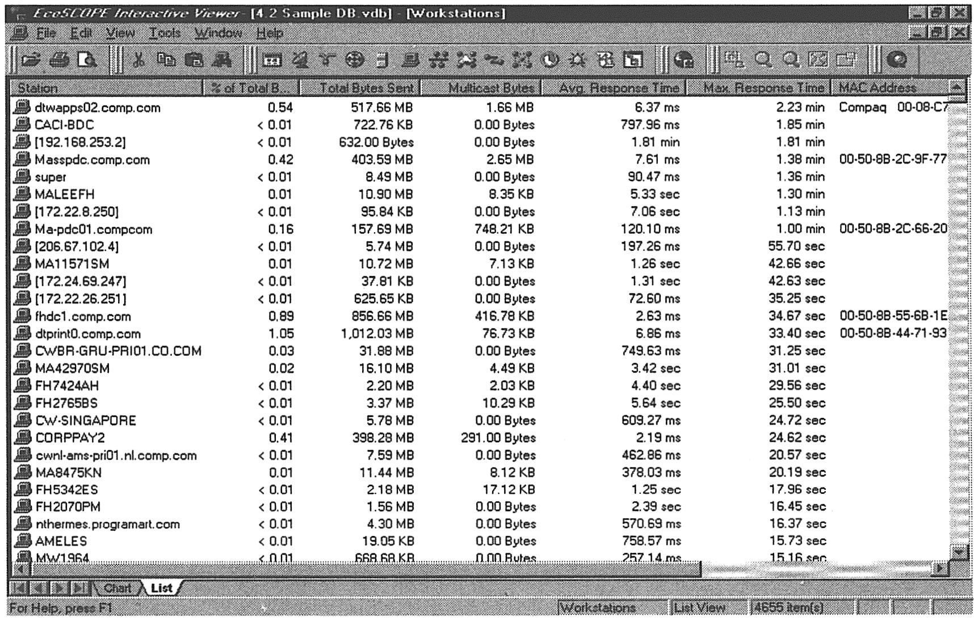Select the dtwapps02.comp.com station row
Screen dimensions: 974x621
click(97, 108)
